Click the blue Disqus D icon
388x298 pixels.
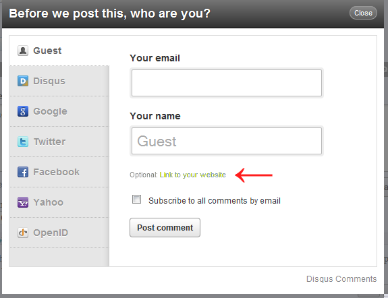(x=23, y=81)
